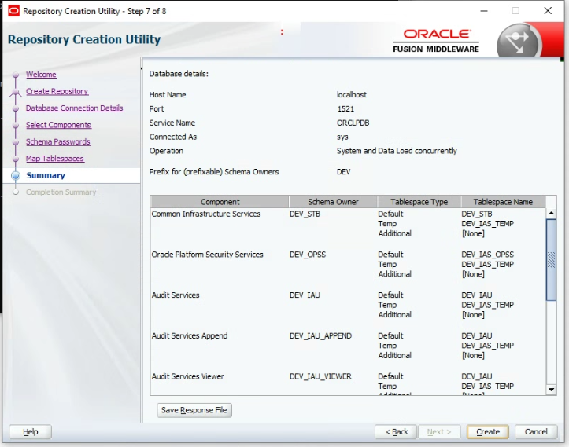Click the DEV_IAU_APPEND schema owner cell

click(320, 335)
